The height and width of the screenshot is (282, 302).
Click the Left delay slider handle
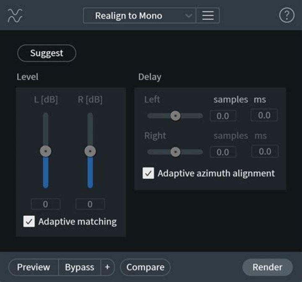point(175,116)
